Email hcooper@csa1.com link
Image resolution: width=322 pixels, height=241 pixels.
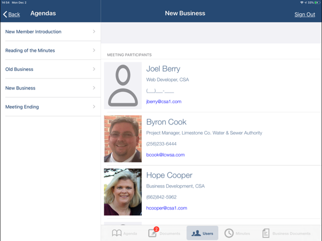(x=167, y=208)
